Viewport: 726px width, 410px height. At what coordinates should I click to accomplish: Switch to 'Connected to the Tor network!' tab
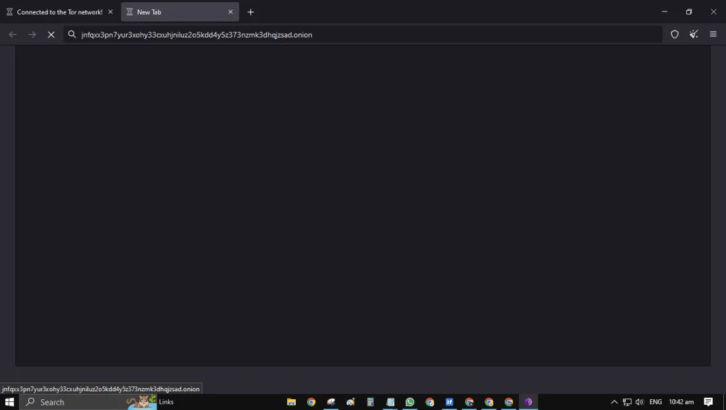coord(60,12)
